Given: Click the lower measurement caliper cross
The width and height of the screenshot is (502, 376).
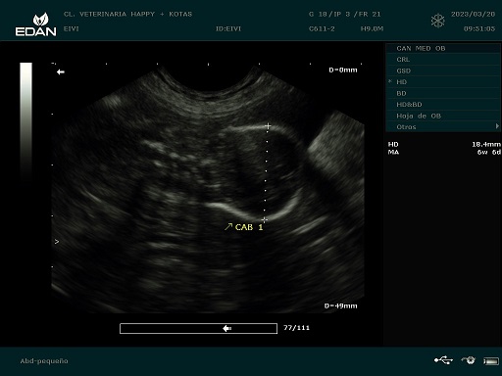Looking at the screenshot, I should pos(264,219).
